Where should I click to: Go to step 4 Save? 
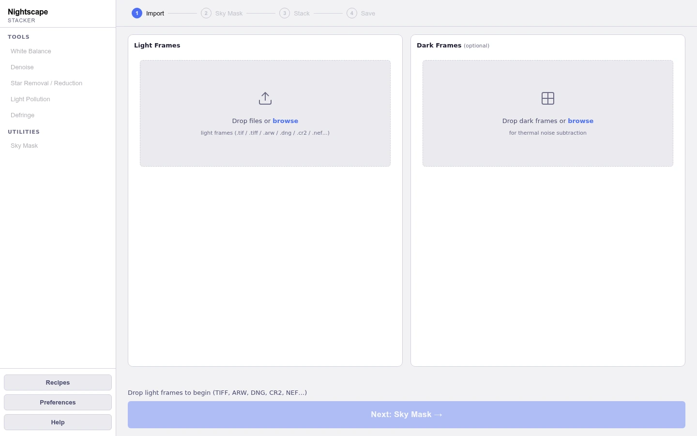[x=361, y=13]
